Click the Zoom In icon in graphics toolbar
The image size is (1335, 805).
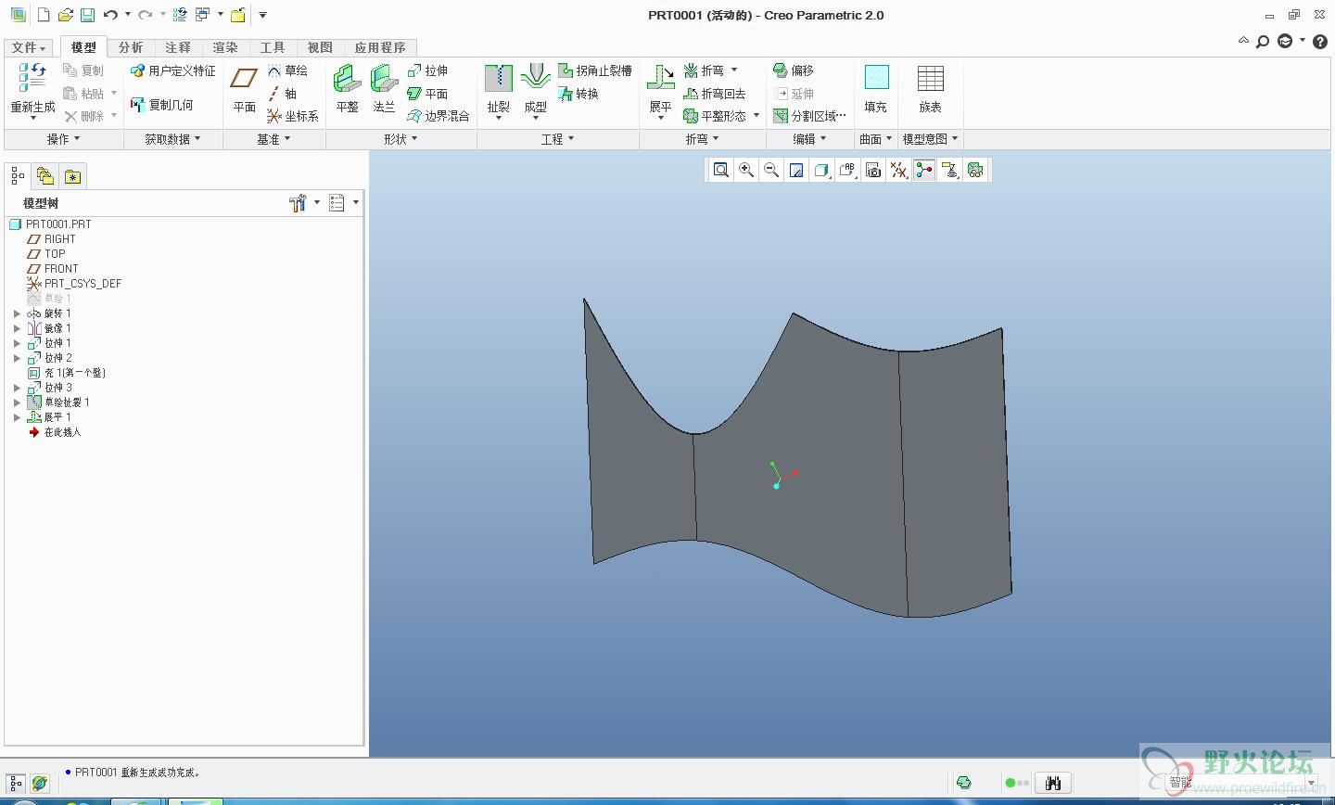(x=746, y=170)
